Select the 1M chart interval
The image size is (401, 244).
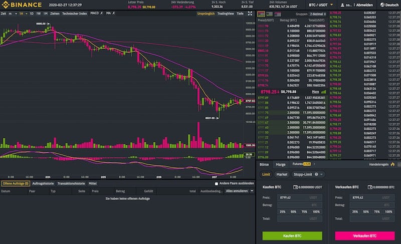[x=45, y=14]
